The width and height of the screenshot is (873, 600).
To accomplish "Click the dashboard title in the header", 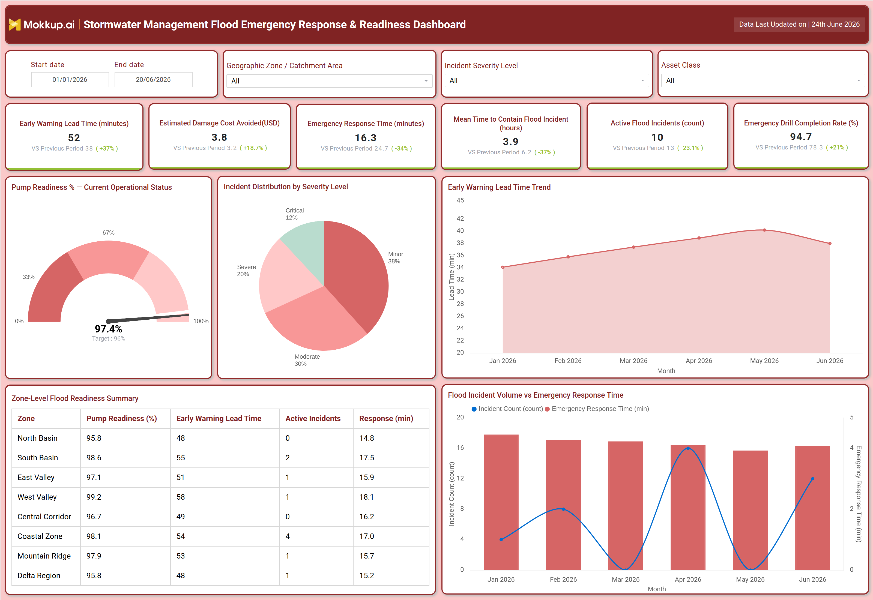I will point(274,25).
